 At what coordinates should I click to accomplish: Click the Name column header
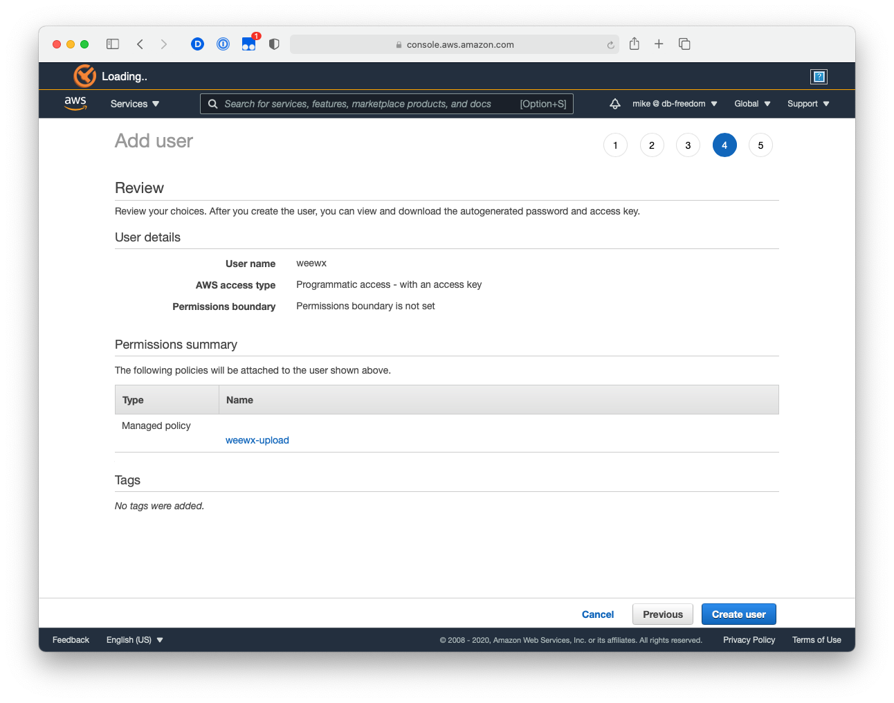(x=499, y=400)
